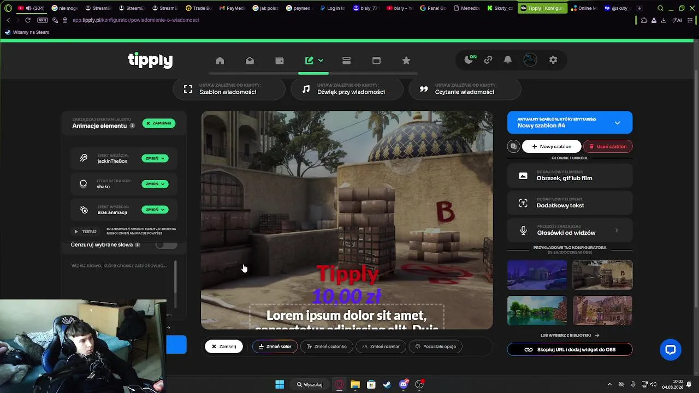Select the red Tipply text in preview

[347, 273]
